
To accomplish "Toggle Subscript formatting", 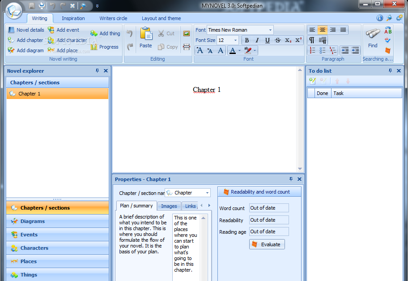I will pos(288,40).
